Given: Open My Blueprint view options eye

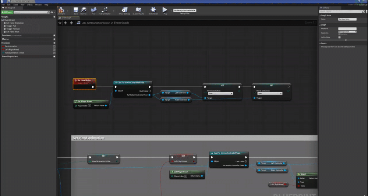Looking at the screenshot, I should 52,12.
